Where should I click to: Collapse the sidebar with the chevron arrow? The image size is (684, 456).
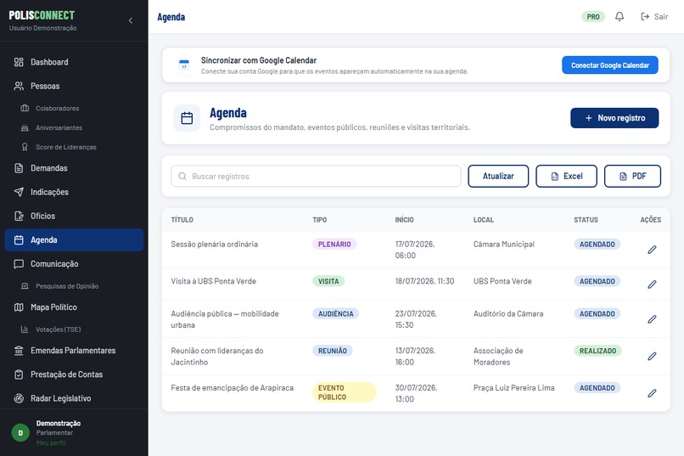tap(131, 20)
